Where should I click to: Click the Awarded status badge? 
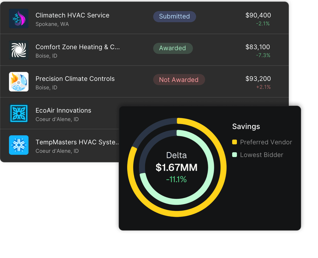[x=173, y=48]
